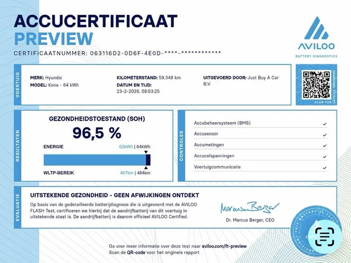Click the EVALUATIE side label
The image size is (351, 263).
17,207
